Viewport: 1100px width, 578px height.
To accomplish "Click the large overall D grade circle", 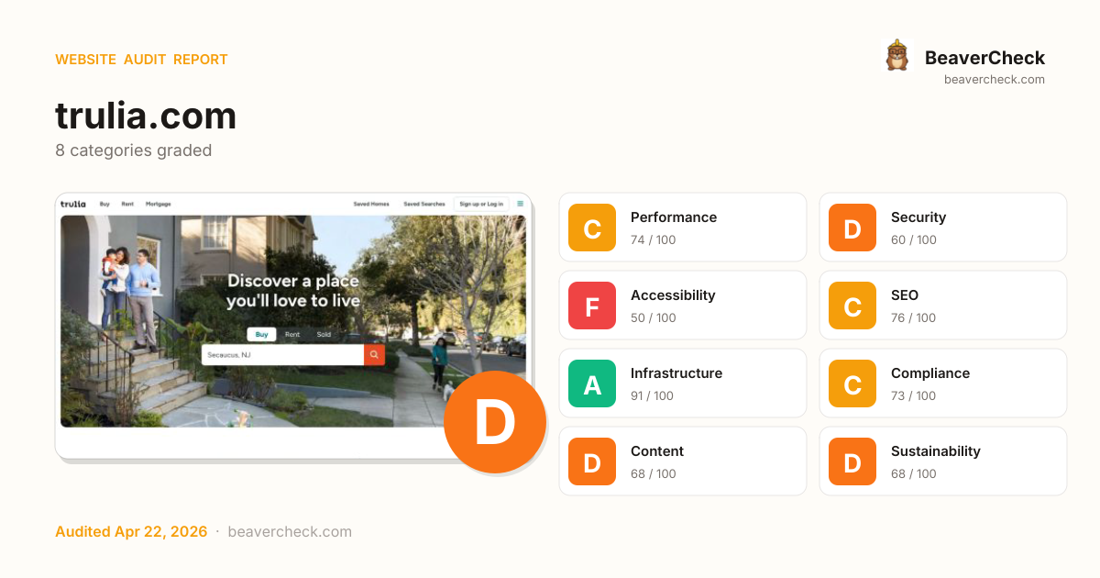I will coord(495,422).
